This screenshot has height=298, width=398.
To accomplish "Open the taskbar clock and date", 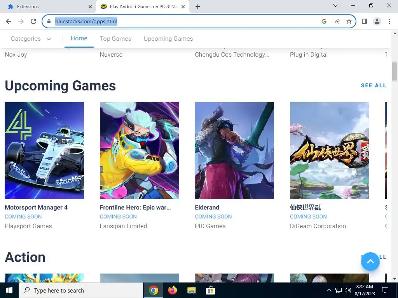I will click(365, 290).
